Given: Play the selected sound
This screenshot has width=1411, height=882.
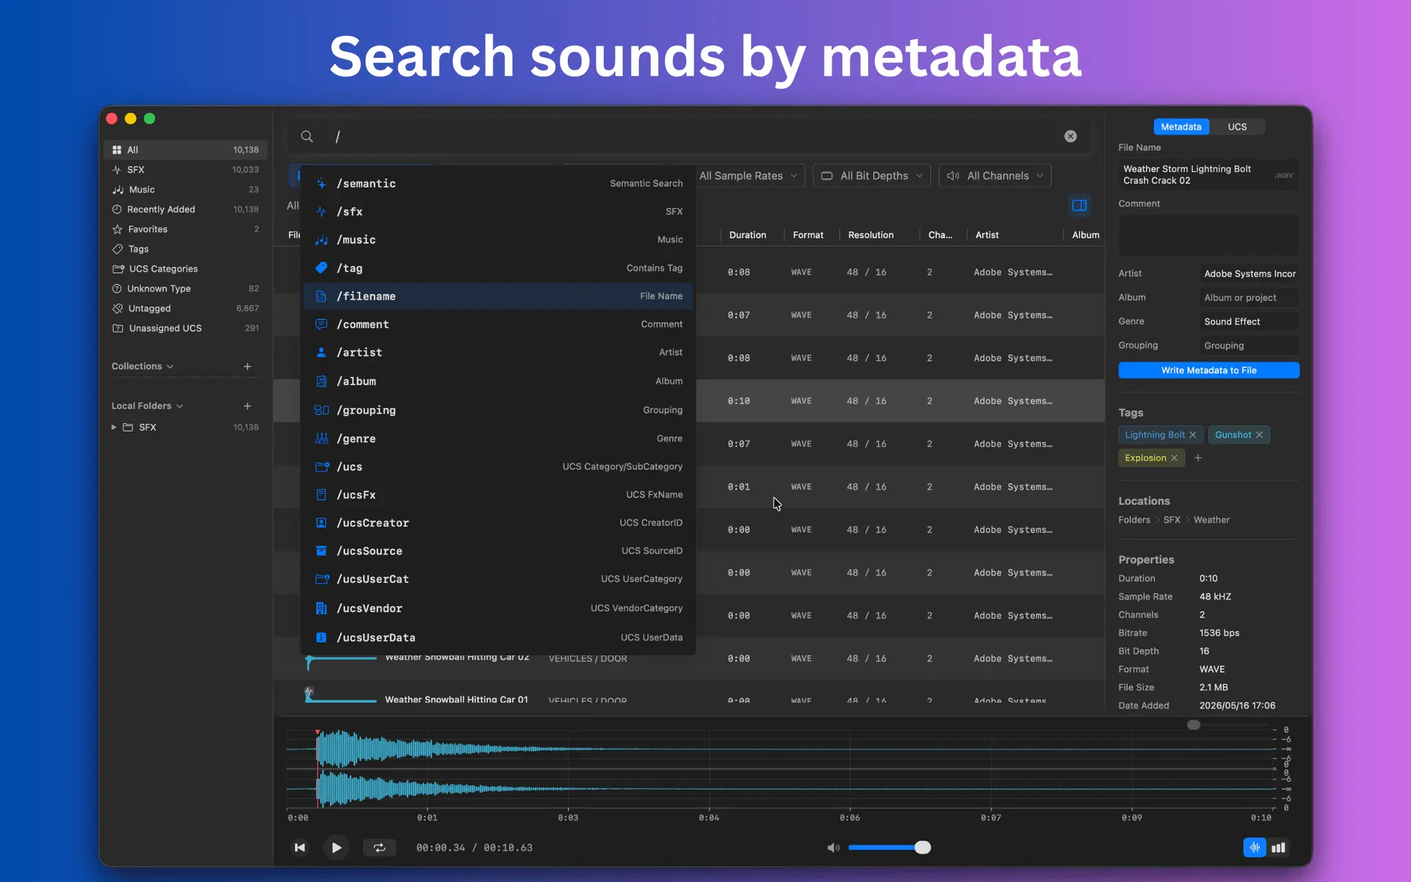Looking at the screenshot, I should coord(336,848).
